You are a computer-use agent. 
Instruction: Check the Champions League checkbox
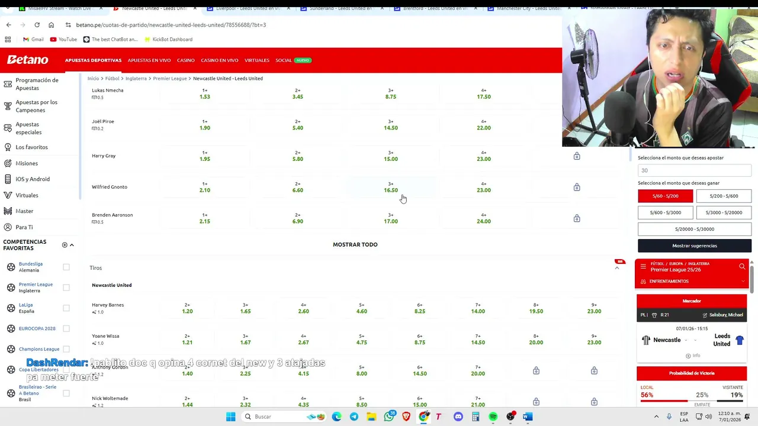pos(66,349)
